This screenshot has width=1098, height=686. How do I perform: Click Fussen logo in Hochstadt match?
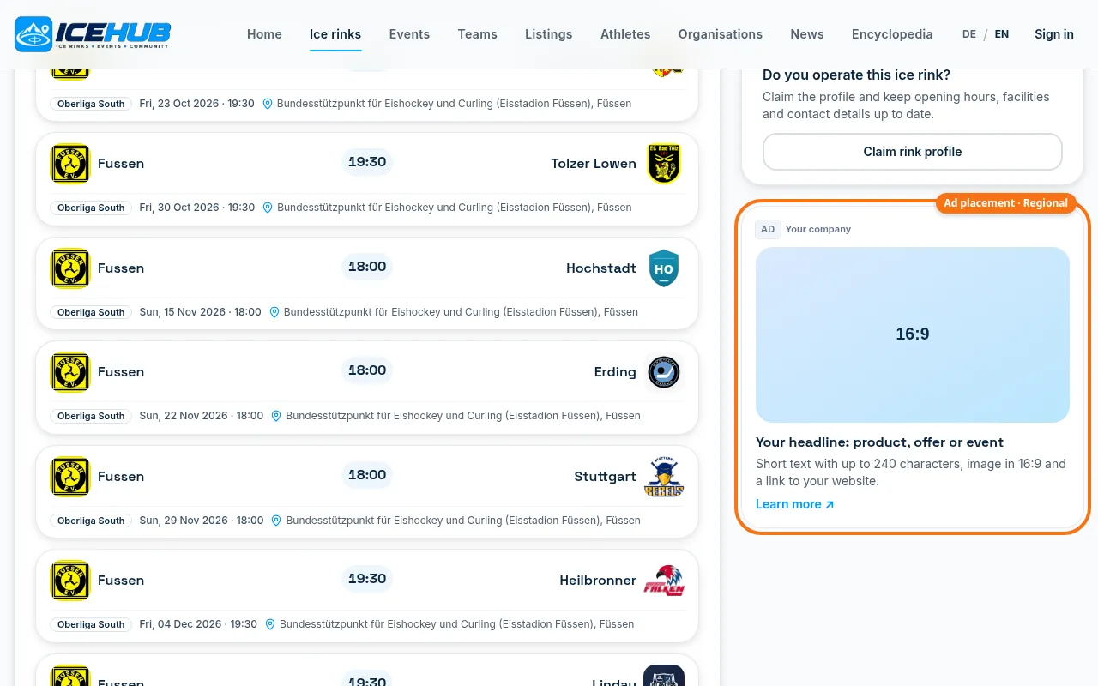70,268
